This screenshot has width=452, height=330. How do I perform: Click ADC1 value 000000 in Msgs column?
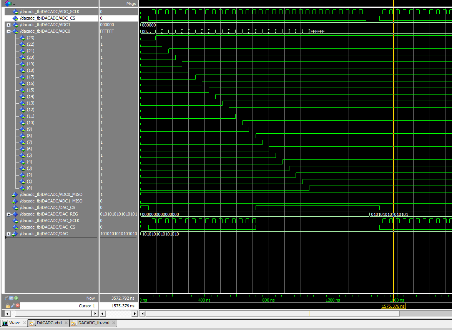107,25
